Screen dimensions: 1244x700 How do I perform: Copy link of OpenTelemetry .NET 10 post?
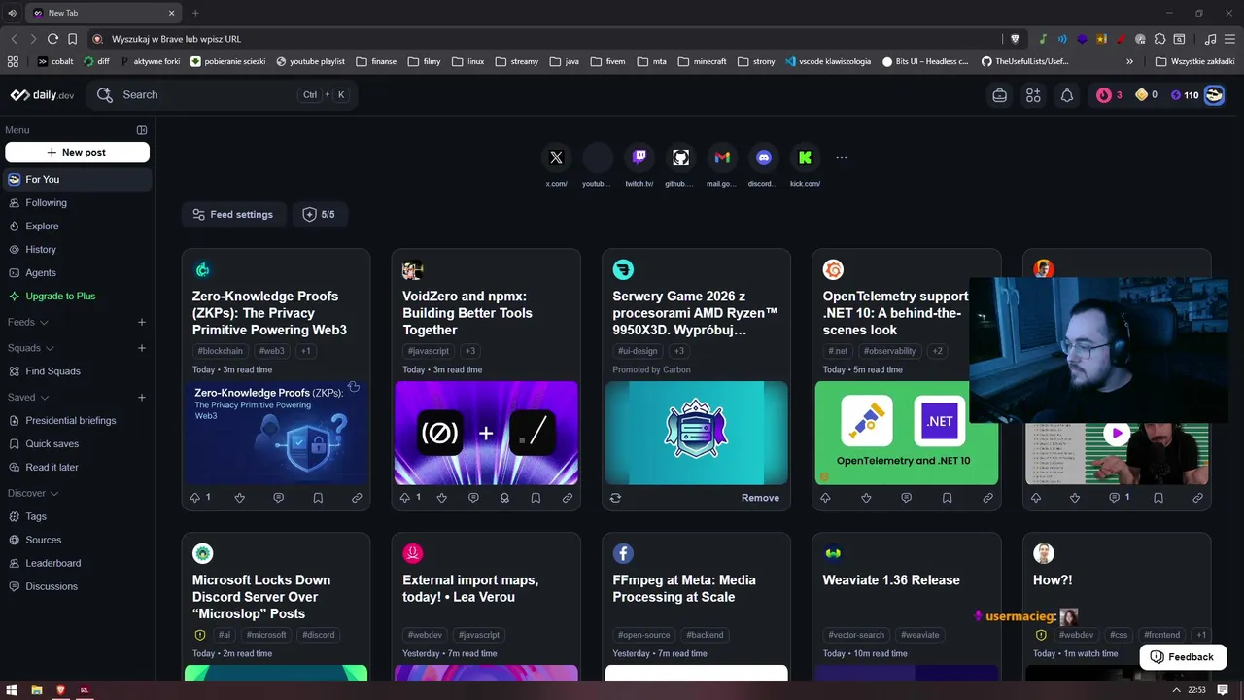coord(987,498)
